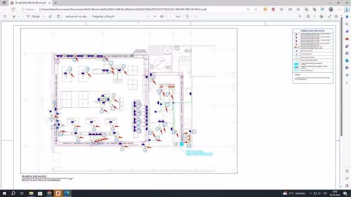Viewport: 351px width, 197px height.
Task: Click the PLANTA ENCHUFES title text
Action: tap(34, 176)
